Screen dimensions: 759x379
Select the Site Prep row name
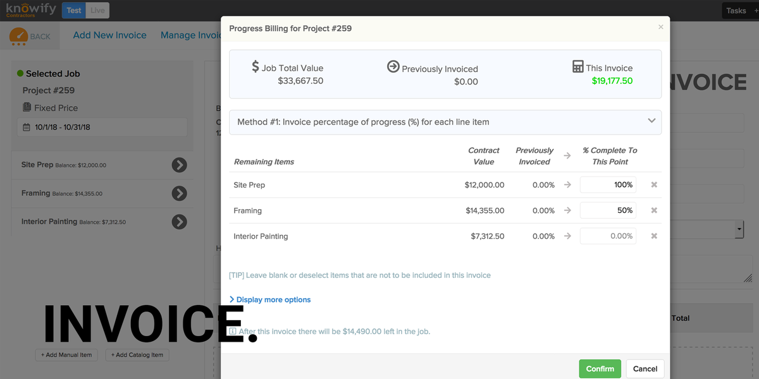click(x=249, y=185)
